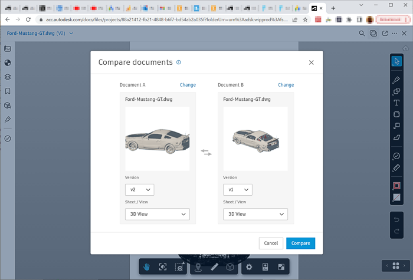Viewport: 413px width, 280px height.
Task: Select the callout markup tool
Action: coord(396,126)
